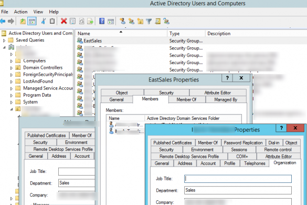Click the Copy clipboard toolbar icon

pos(52,21)
